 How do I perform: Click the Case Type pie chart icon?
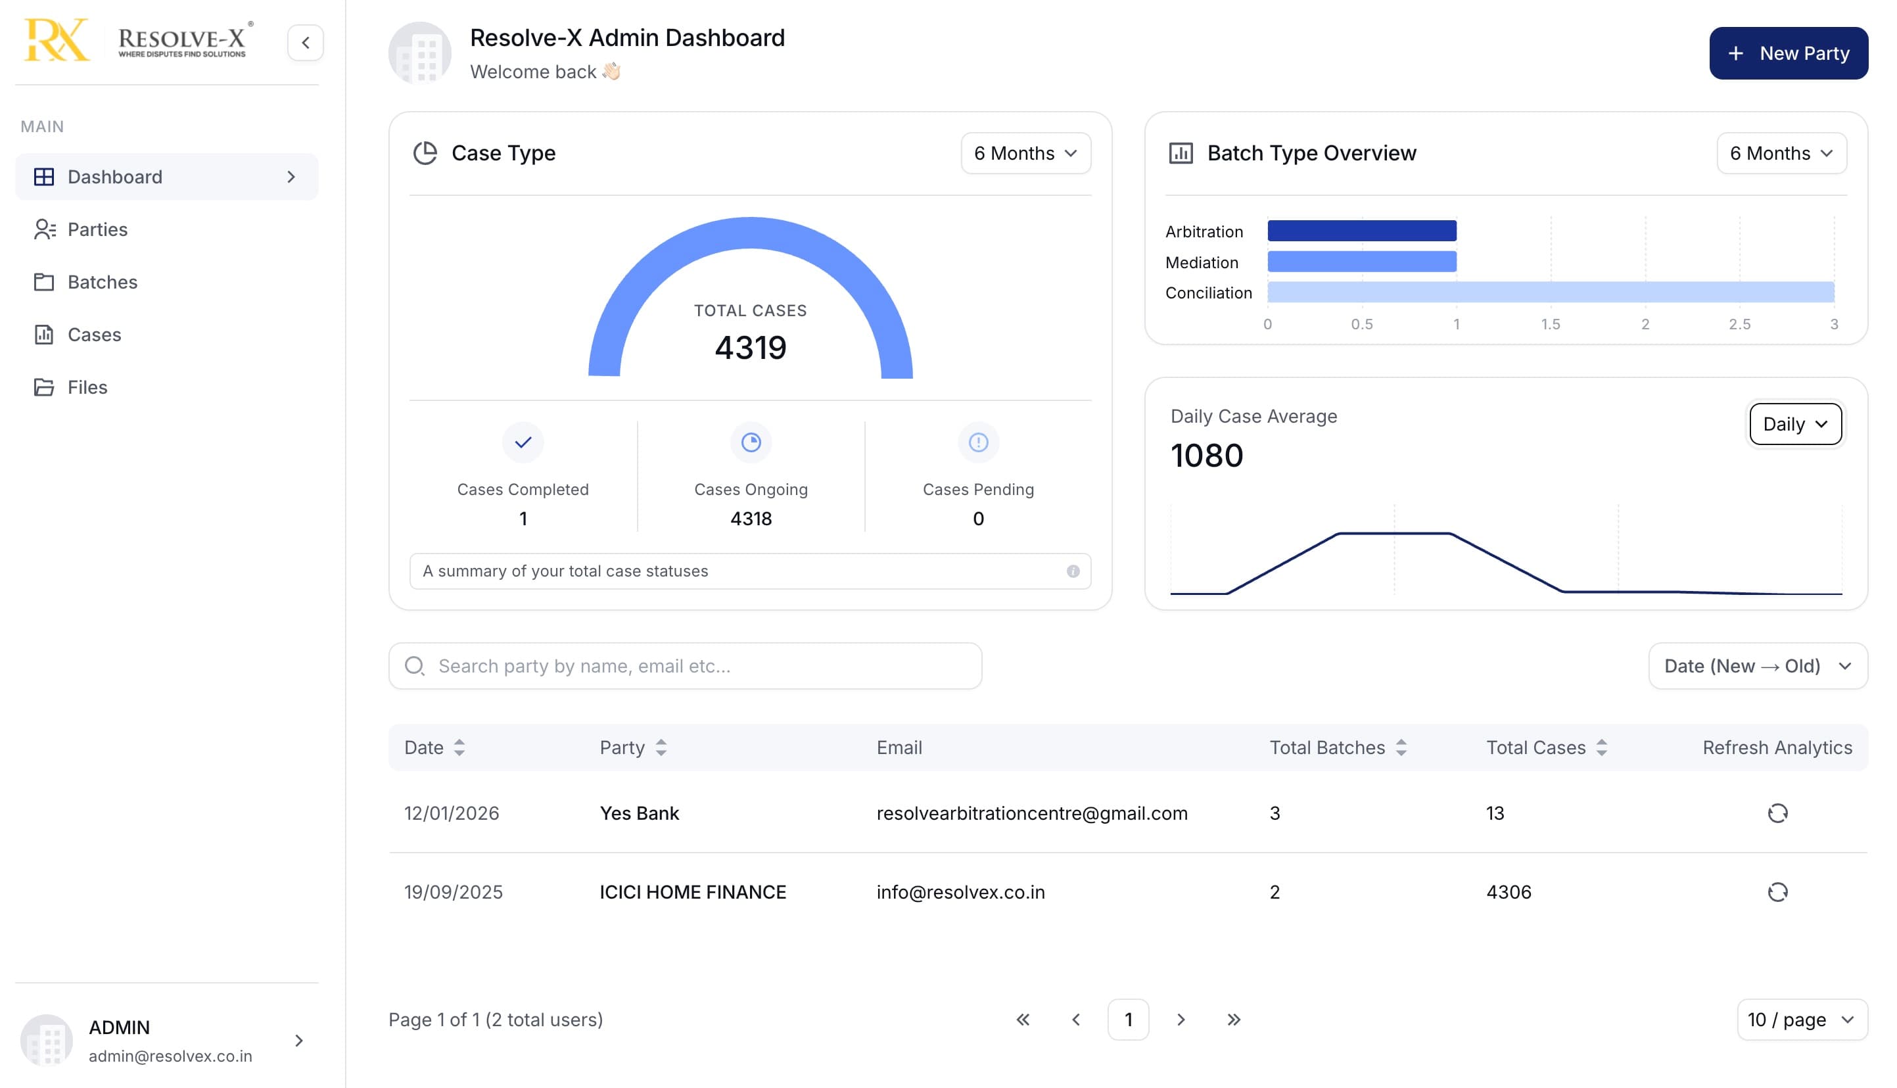point(425,153)
